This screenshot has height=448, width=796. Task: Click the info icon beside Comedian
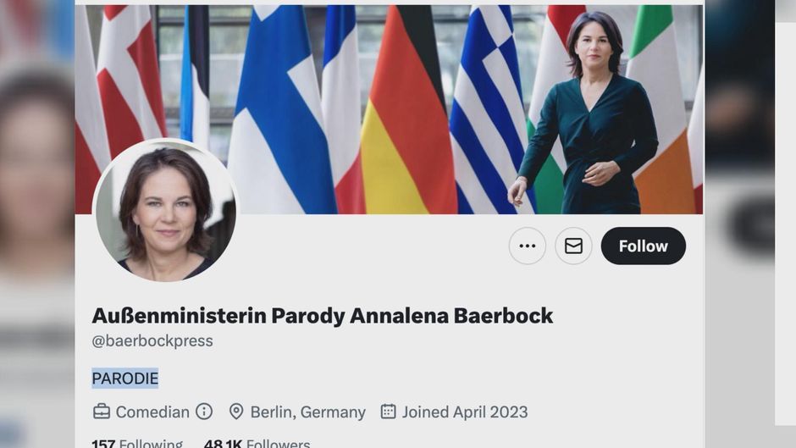pyautogui.click(x=204, y=412)
